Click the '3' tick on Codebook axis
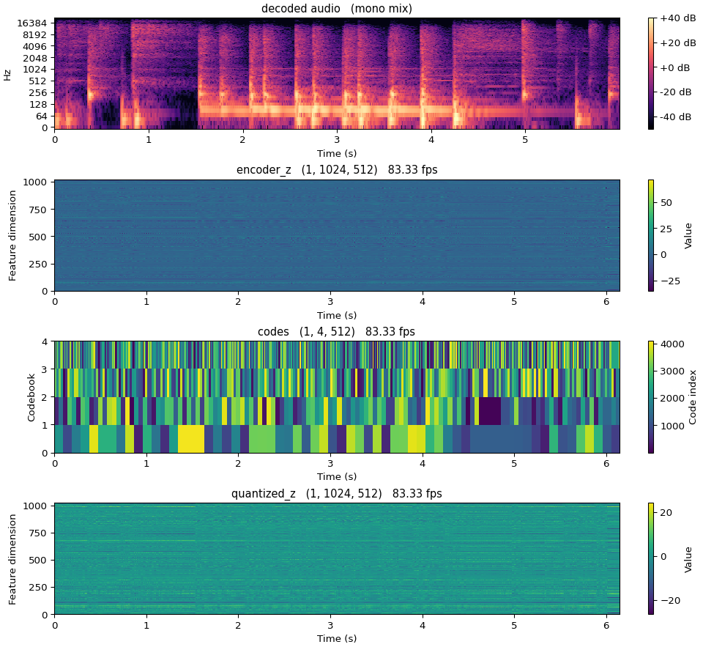 click(x=45, y=370)
